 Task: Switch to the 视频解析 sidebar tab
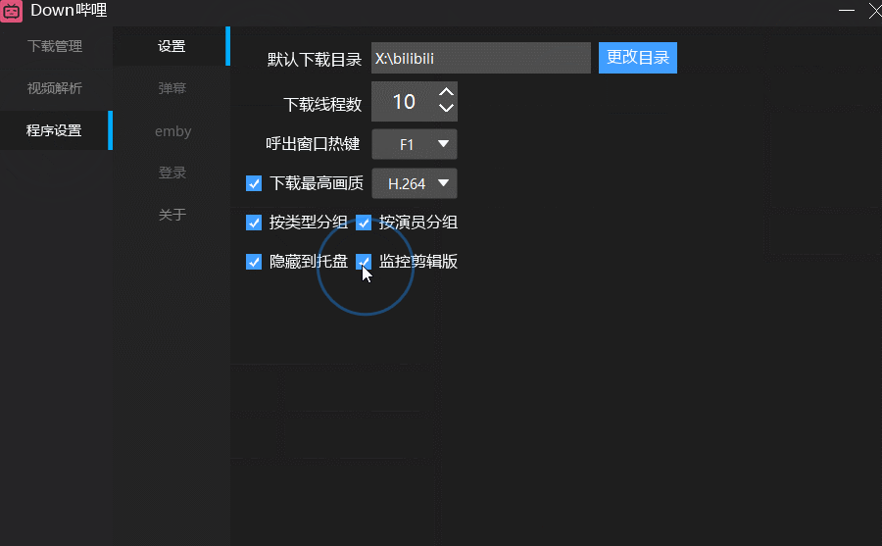tap(55, 88)
